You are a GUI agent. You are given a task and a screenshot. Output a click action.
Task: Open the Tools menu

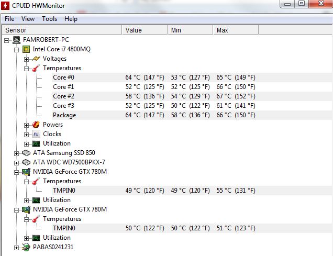[50, 19]
